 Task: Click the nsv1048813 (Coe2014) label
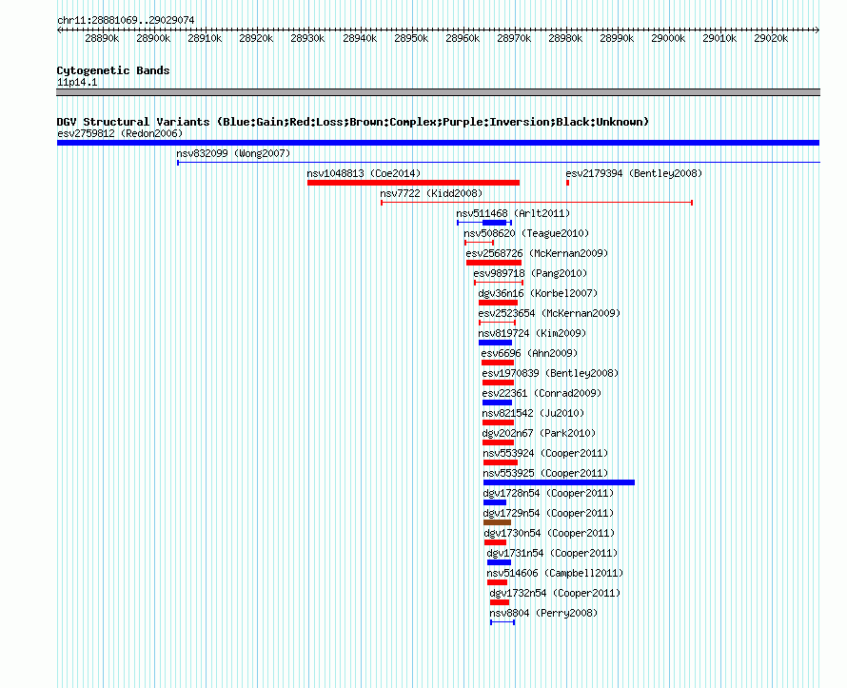coord(364,173)
